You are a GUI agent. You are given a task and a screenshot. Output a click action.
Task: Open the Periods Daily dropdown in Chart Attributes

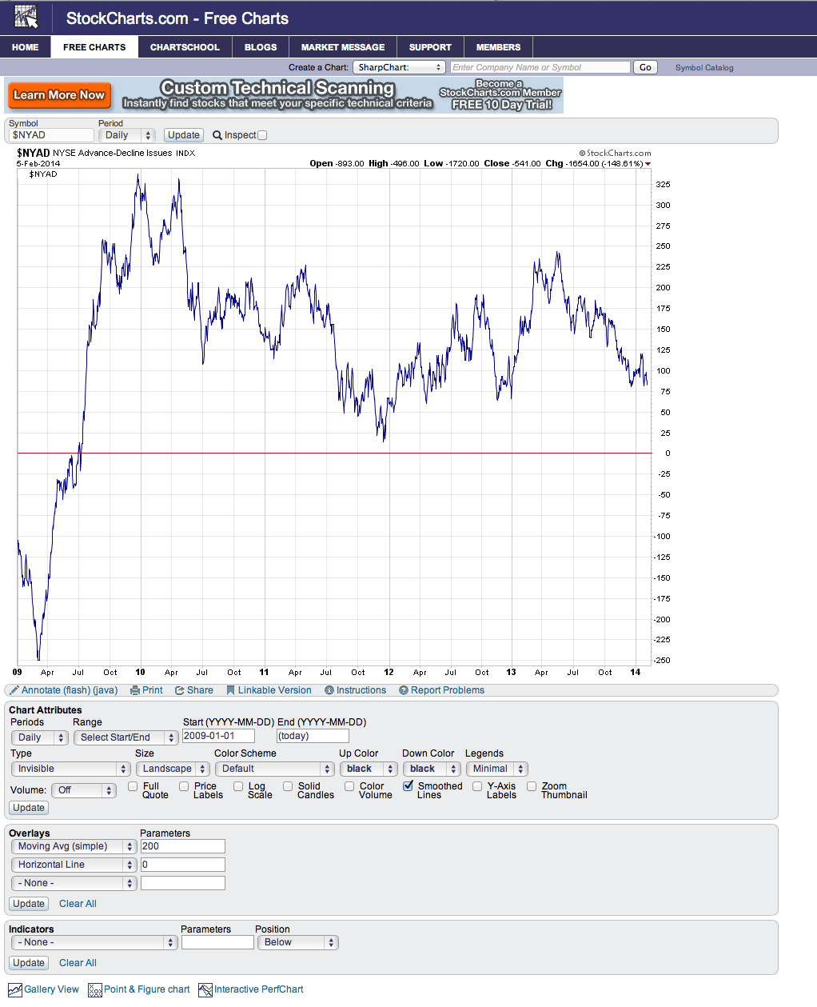click(x=39, y=737)
